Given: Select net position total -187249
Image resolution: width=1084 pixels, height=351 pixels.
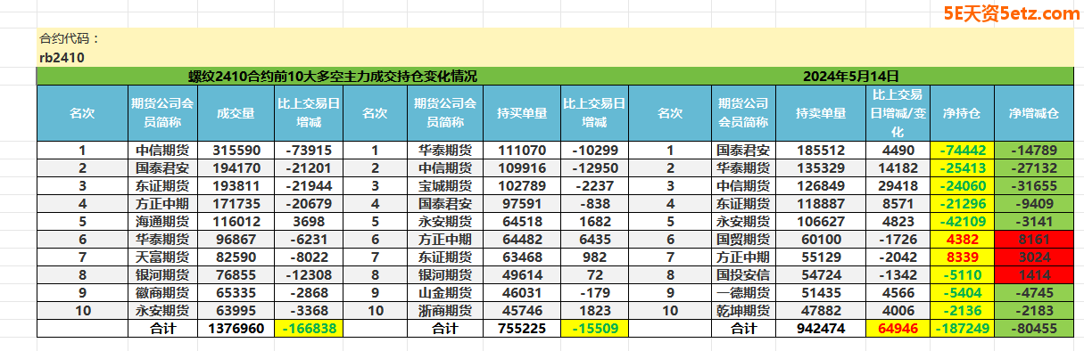Looking at the screenshot, I should (x=962, y=328).
